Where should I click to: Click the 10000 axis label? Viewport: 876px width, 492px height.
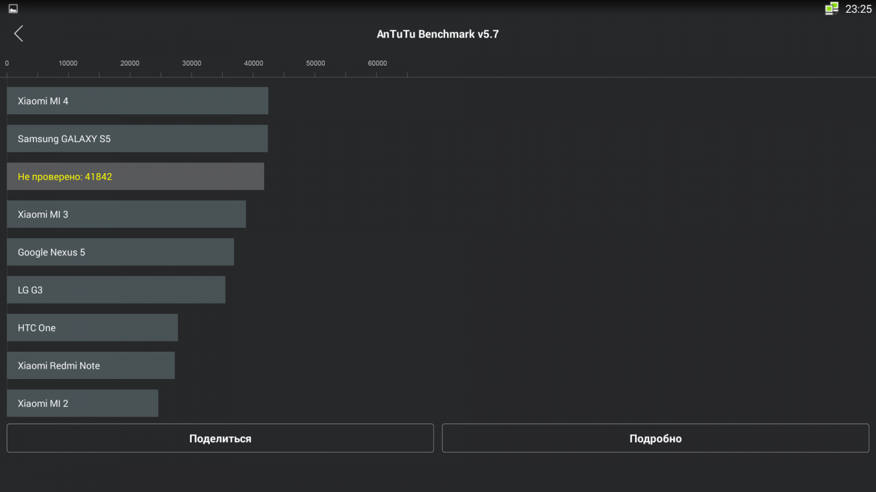click(68, 63)
